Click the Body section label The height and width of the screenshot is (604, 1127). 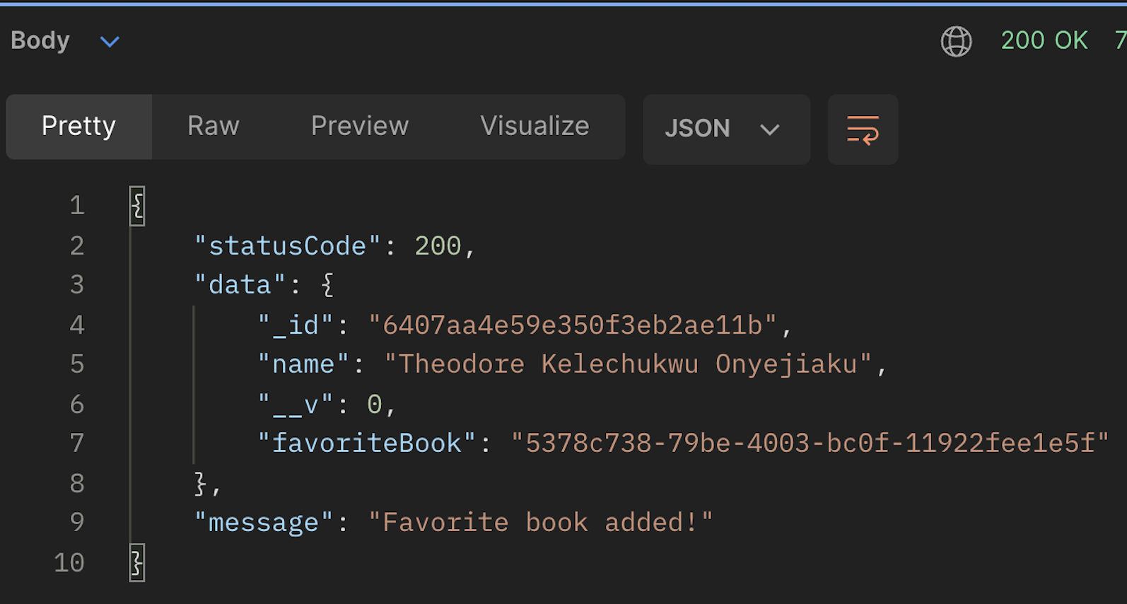point(40,41)
